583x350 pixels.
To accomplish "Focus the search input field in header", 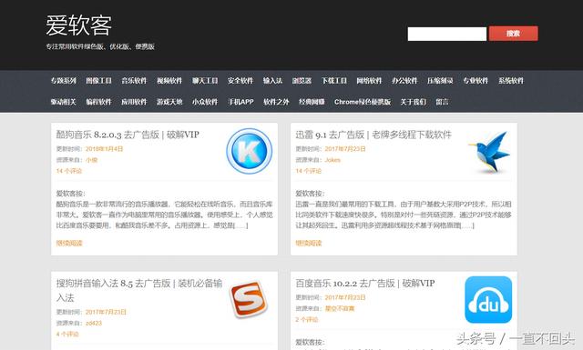I will click(x=447, y=34).
